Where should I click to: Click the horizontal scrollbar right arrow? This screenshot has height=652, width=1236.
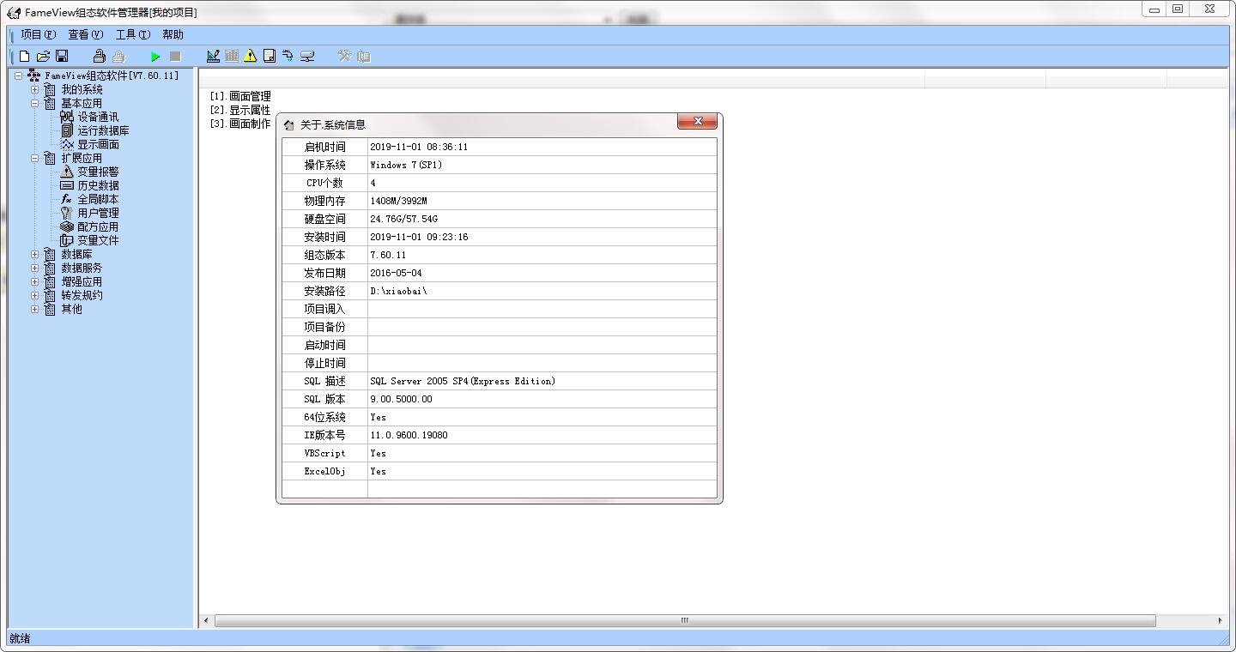1220,620
